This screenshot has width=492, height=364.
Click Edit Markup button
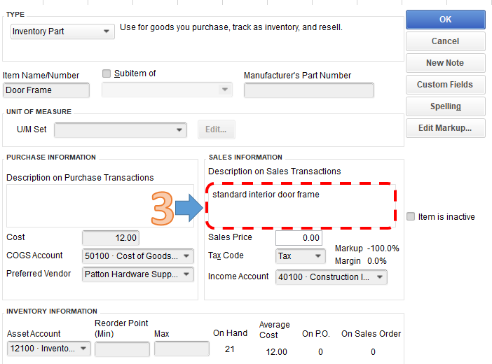(446, 128)
